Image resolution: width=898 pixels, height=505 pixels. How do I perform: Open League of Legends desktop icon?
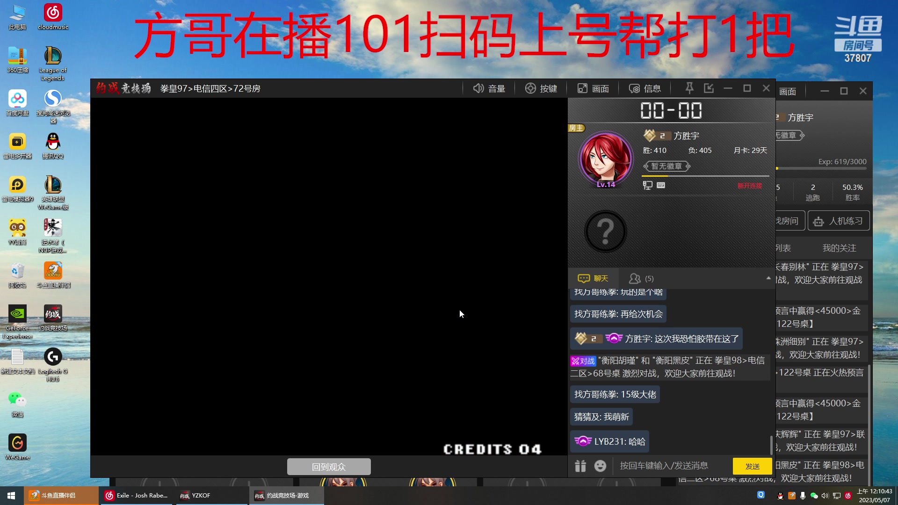point(53,64)
